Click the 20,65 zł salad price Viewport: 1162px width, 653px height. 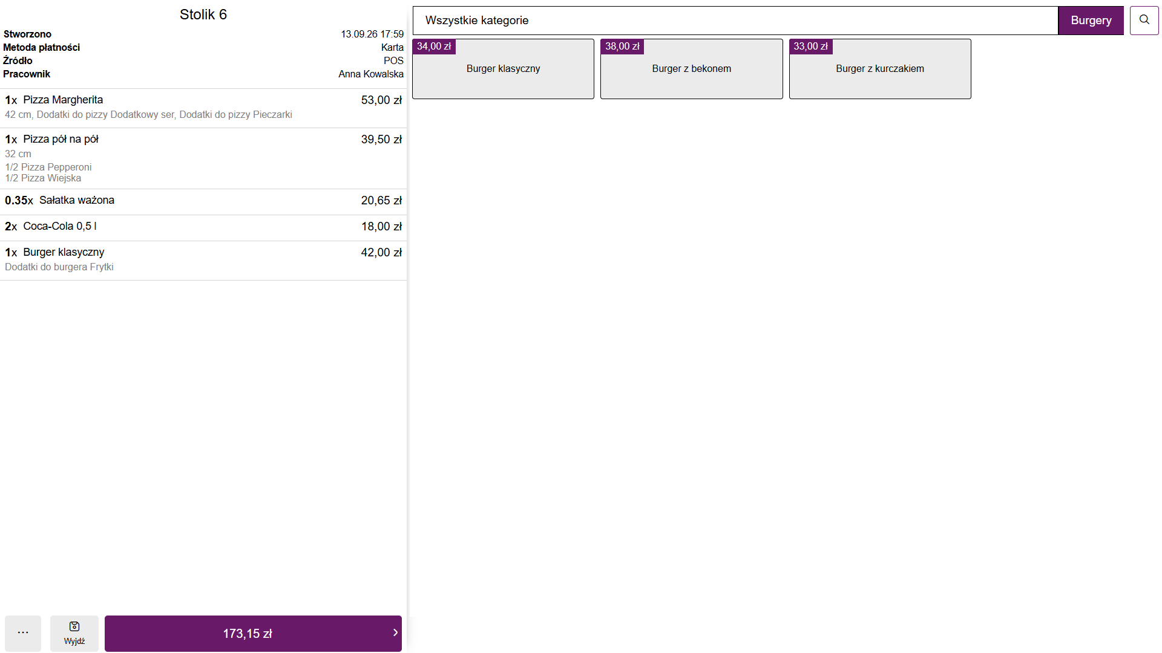[381, 201]
